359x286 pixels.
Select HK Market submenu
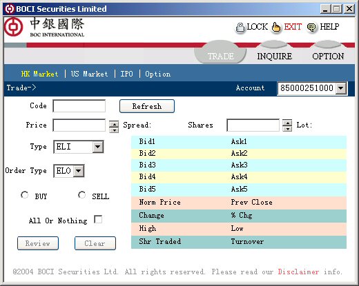click(x=39, y=74)
